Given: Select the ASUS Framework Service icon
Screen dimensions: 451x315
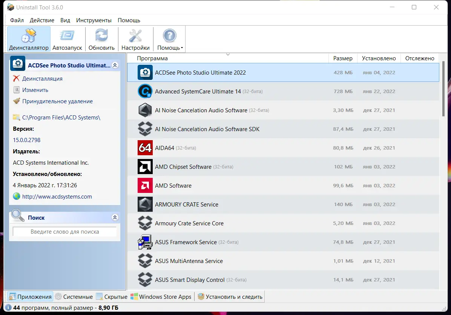Looking at the screenshot, I should coord(145,242).
